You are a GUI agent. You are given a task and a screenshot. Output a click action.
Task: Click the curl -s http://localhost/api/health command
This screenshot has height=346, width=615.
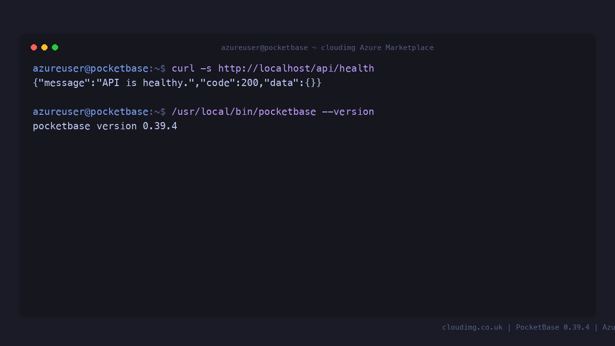click(x=273, y=68)
